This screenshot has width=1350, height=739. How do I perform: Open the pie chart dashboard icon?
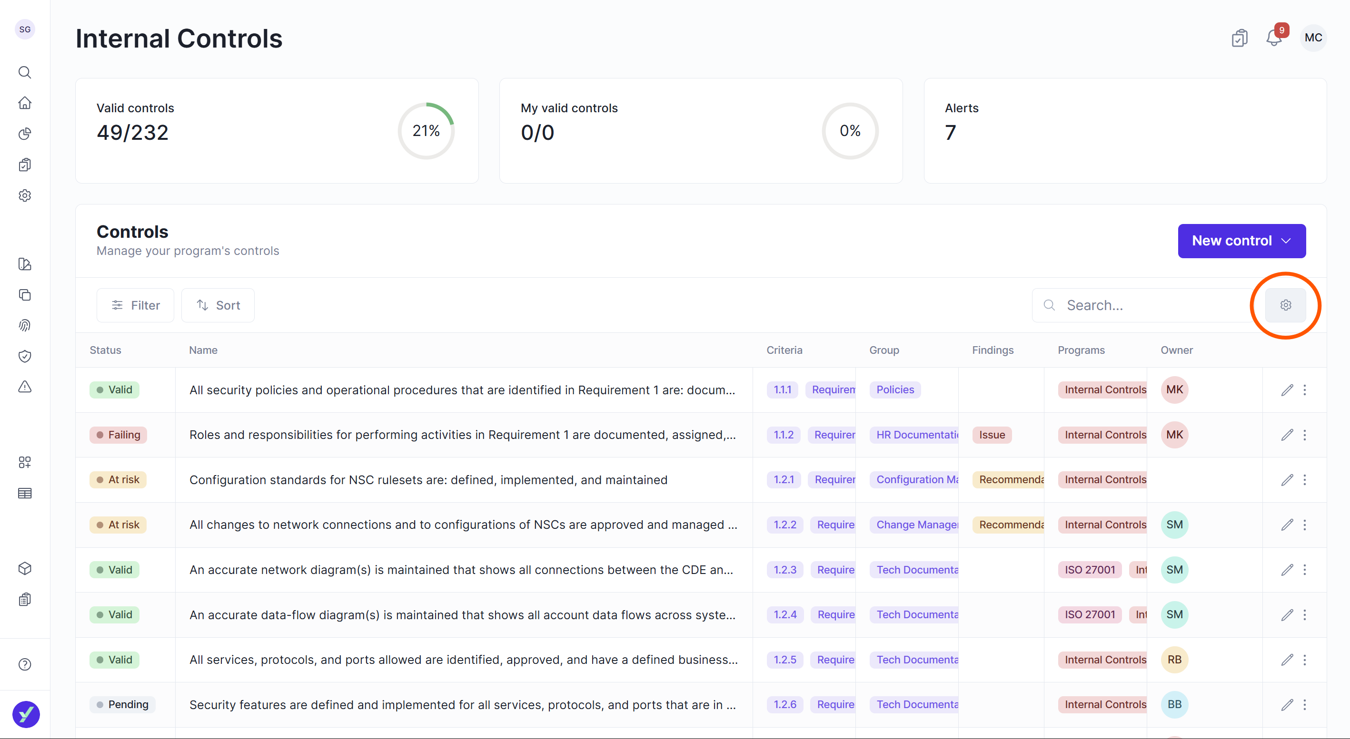(25, 134)
